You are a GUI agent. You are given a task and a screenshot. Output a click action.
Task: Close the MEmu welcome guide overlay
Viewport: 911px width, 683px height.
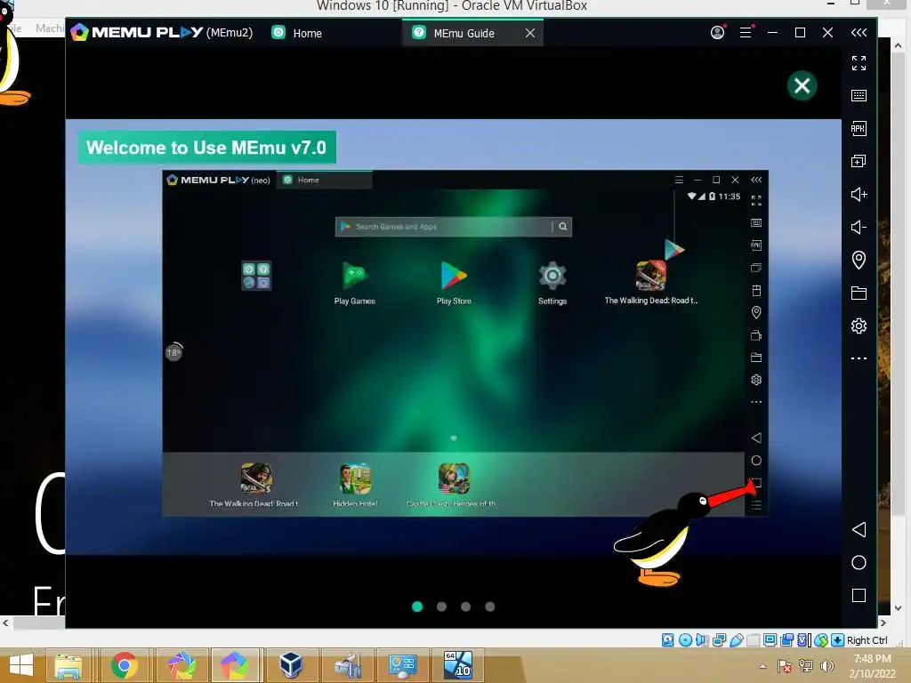[802, 86]
